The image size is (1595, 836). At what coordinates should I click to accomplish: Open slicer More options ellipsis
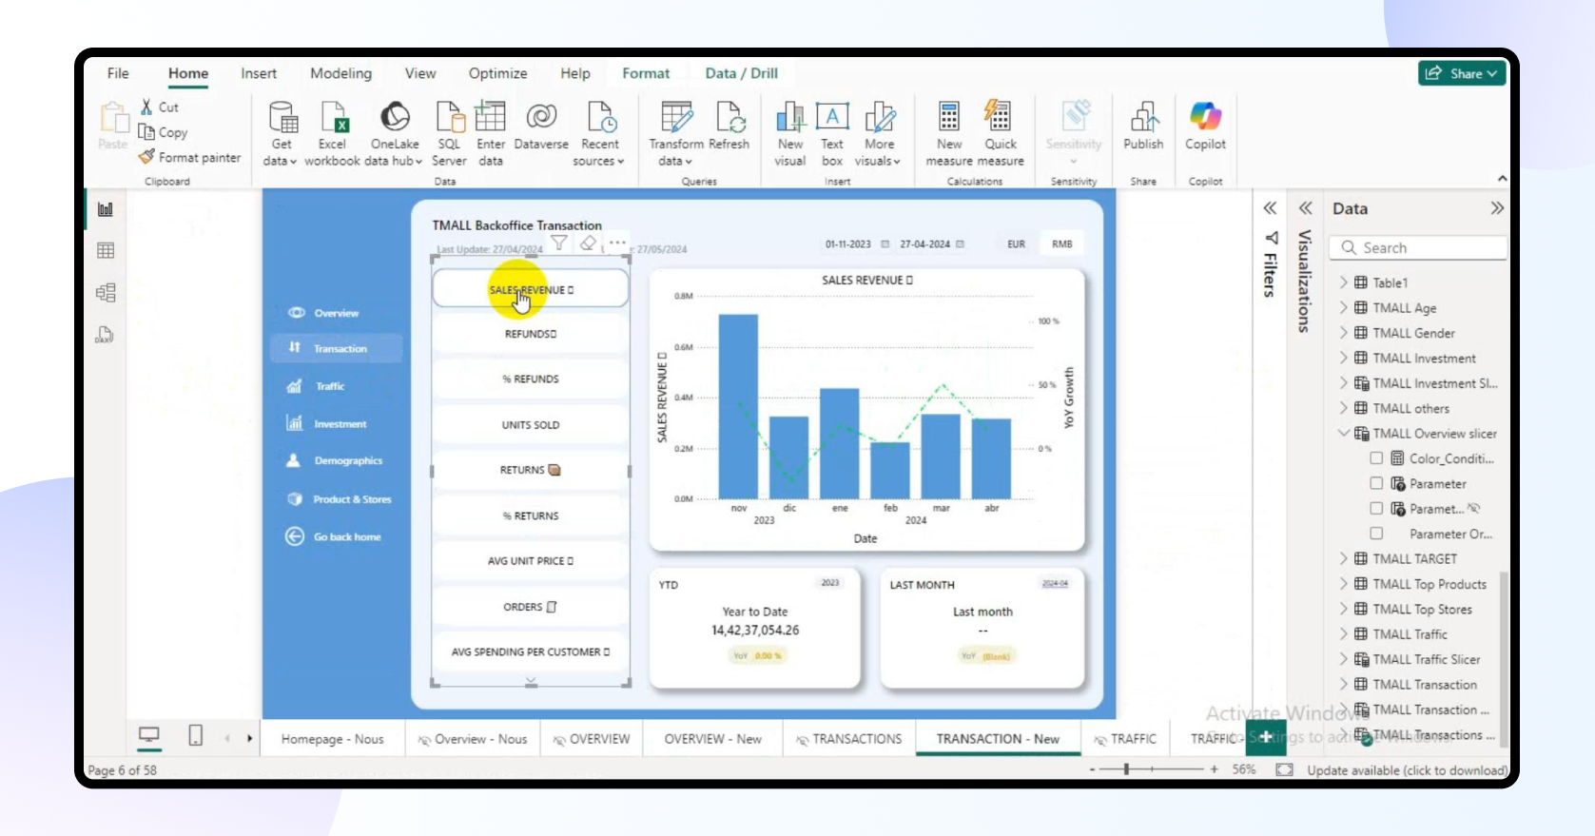[x=617, y=243]
